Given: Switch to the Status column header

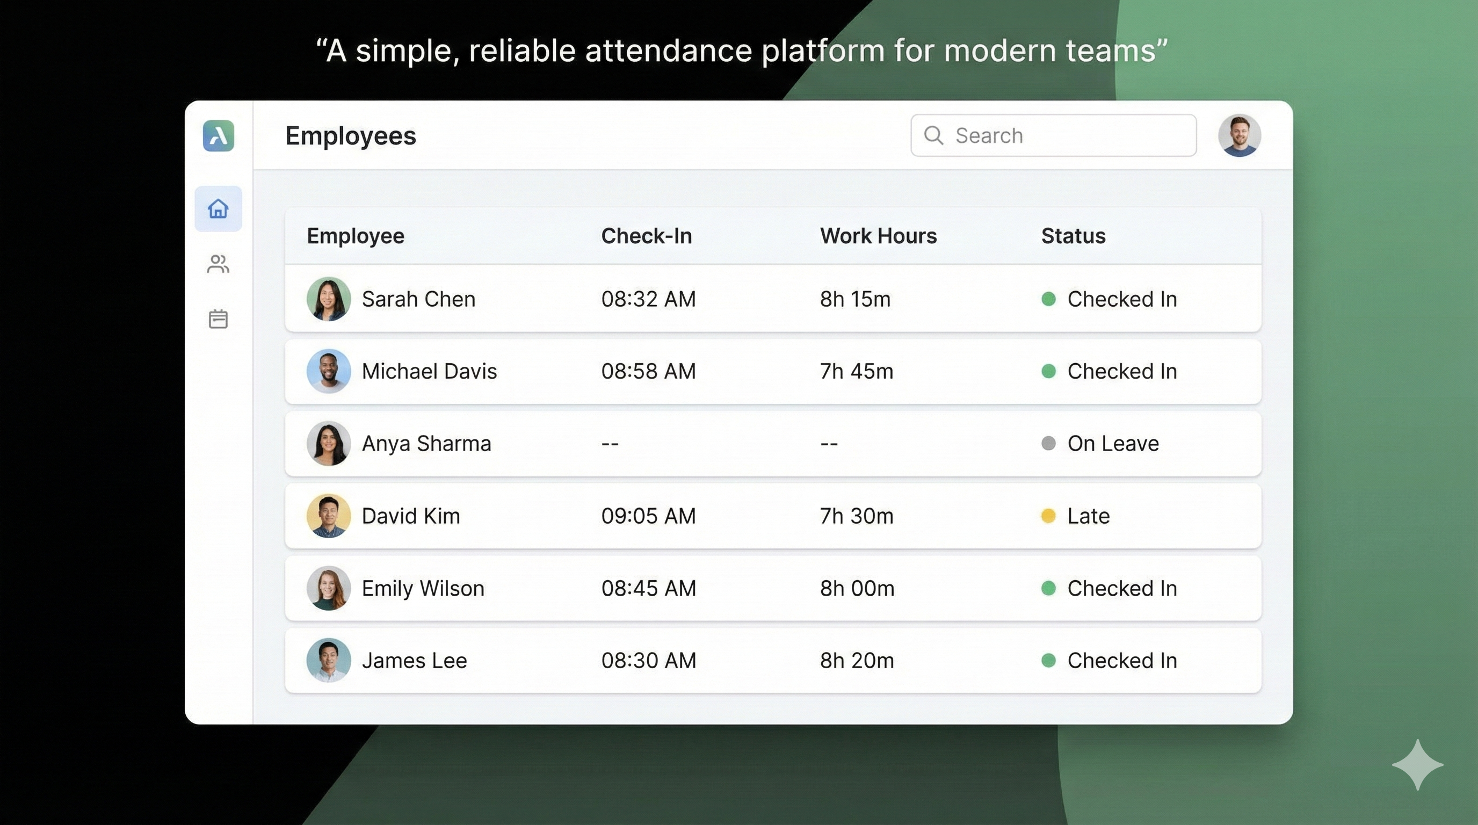Looking at the screenshot, I should coord(1073,235).
